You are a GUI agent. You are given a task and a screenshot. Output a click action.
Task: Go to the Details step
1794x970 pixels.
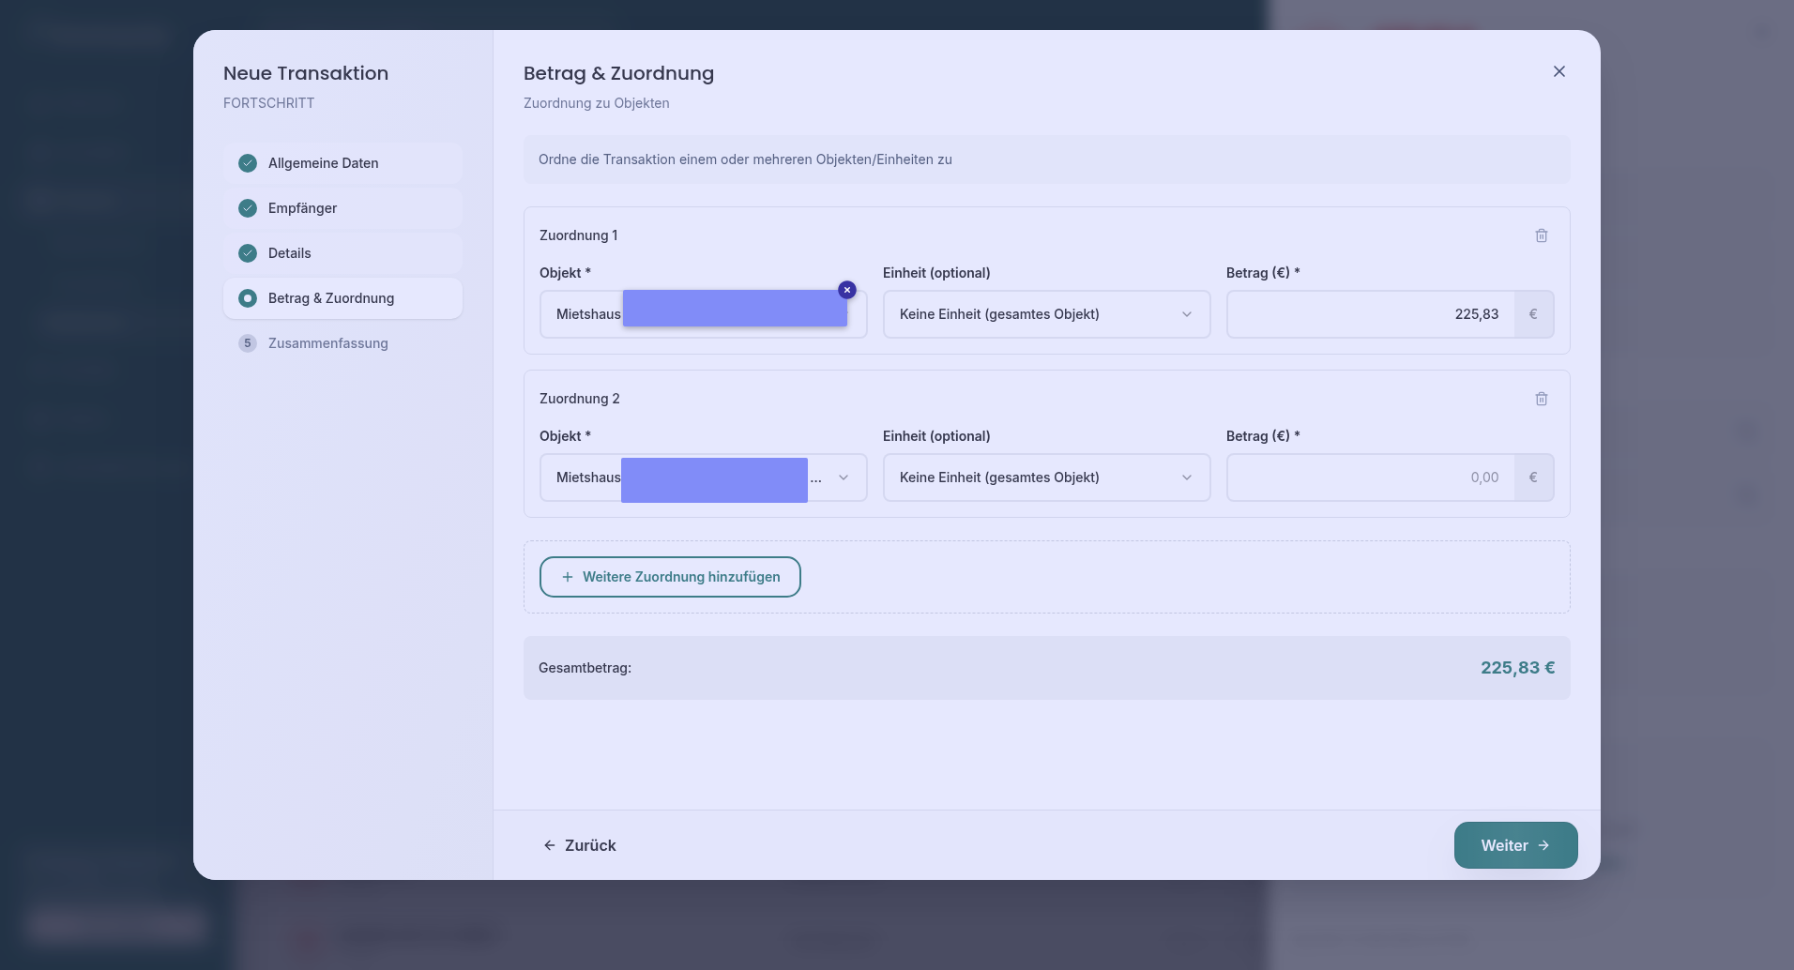(x=342, y=253)
